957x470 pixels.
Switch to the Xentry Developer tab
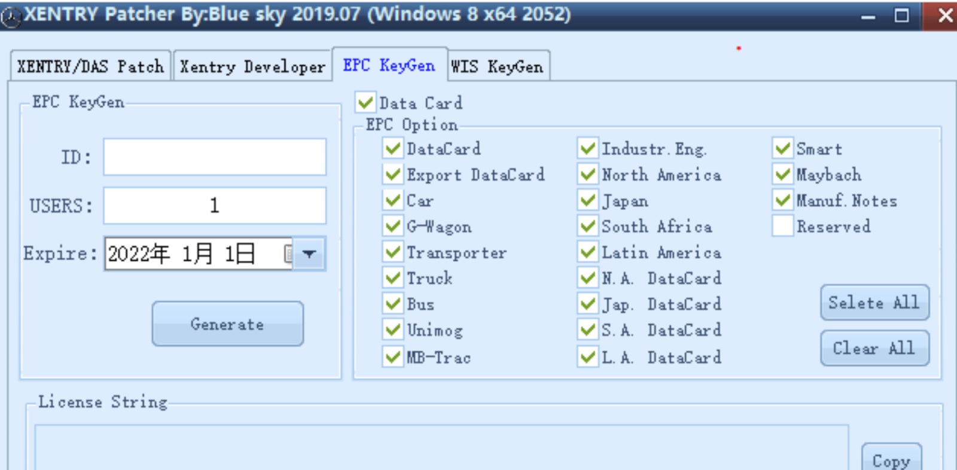coord(252,66)
